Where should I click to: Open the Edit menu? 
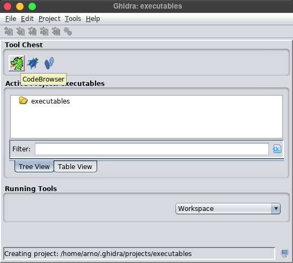27,19
